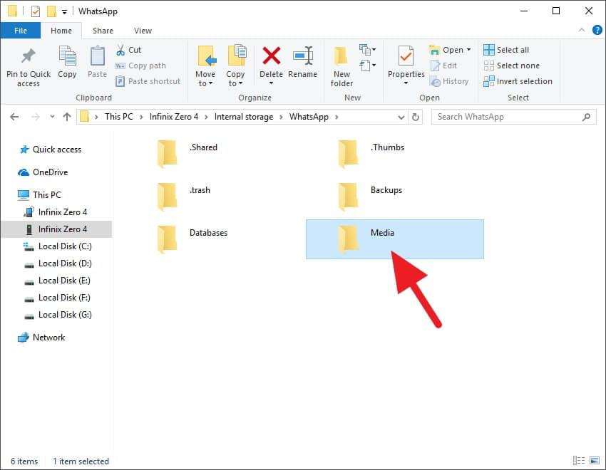Create a New folder
The height and width of the screenshot is (470, 606).
coord(341,66)
